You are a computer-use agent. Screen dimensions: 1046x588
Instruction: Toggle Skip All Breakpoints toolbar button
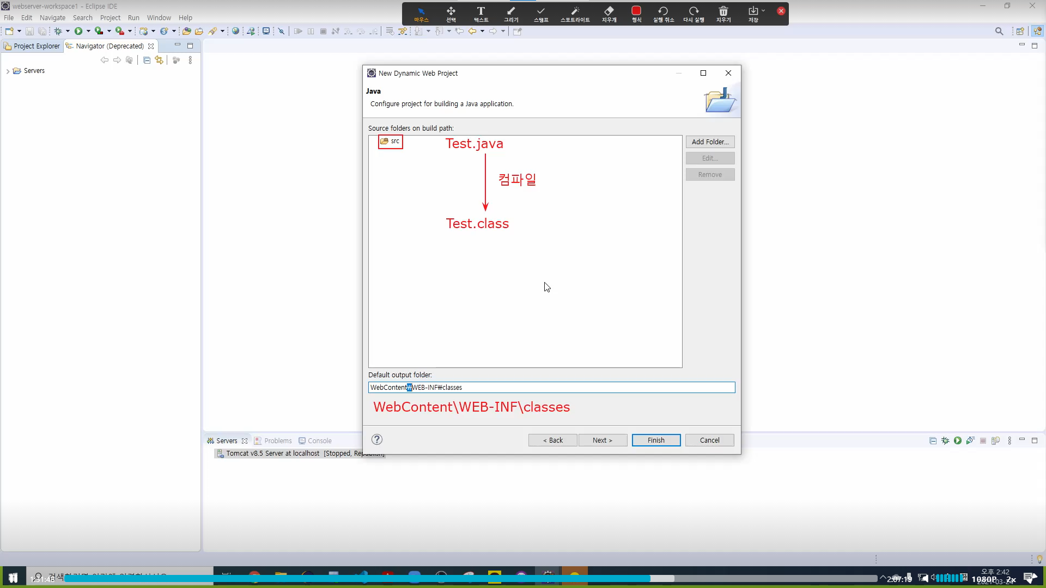pos(281,31)
